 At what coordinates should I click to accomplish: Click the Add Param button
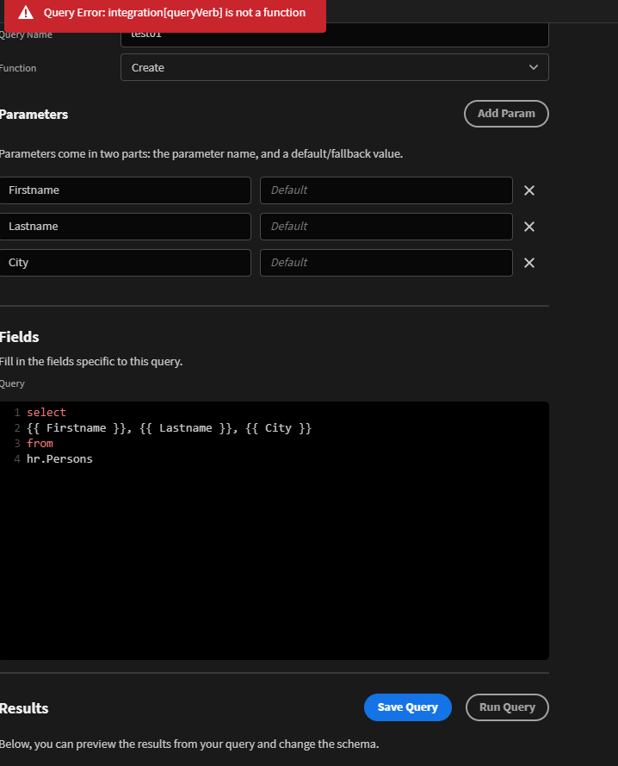point(506,113)
